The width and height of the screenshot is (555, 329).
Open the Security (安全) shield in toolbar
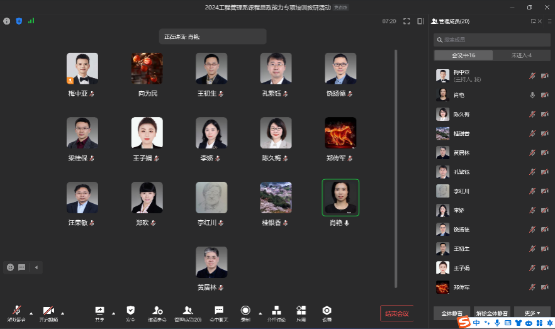point(130,313)
